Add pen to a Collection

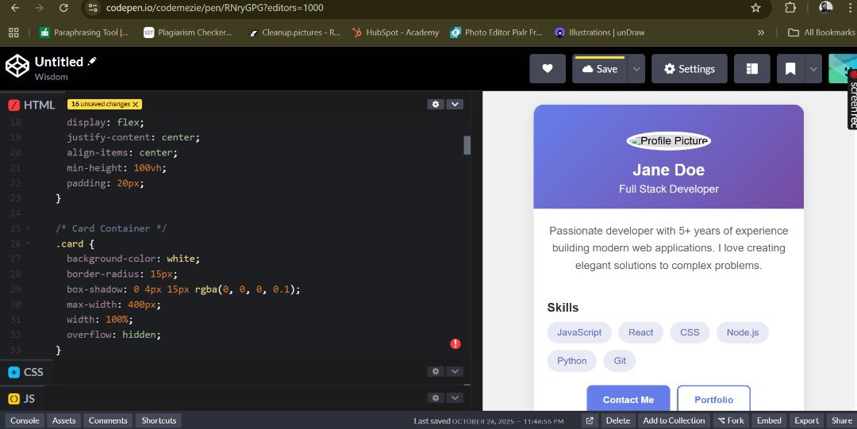point(674,420)
